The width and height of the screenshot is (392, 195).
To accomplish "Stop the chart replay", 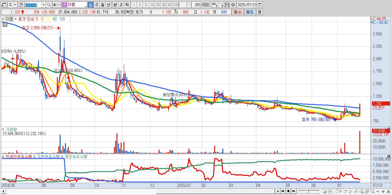I will (x=288, y=191).
